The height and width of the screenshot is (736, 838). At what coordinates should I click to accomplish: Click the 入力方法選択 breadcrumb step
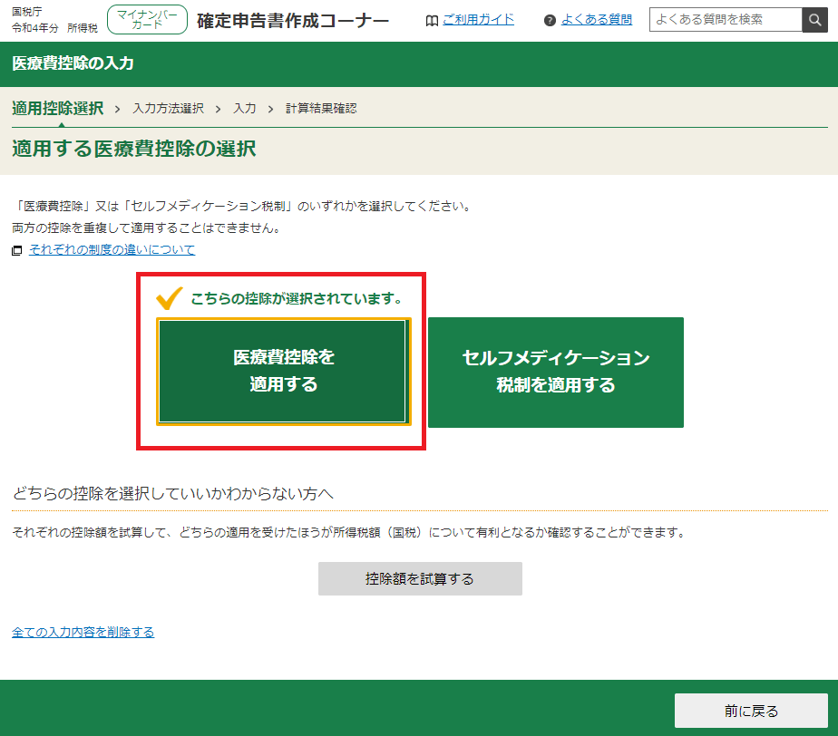[x=169, y=109]
